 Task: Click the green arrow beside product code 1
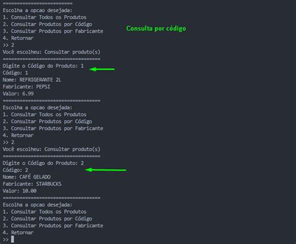(102, 69)
